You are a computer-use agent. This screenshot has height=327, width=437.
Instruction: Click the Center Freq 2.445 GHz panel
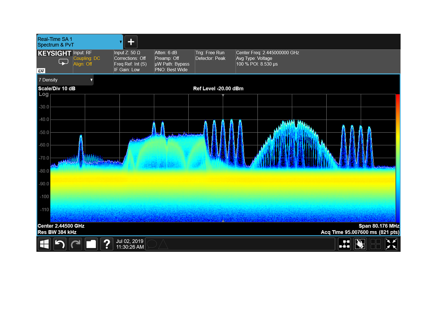(317, 61)
